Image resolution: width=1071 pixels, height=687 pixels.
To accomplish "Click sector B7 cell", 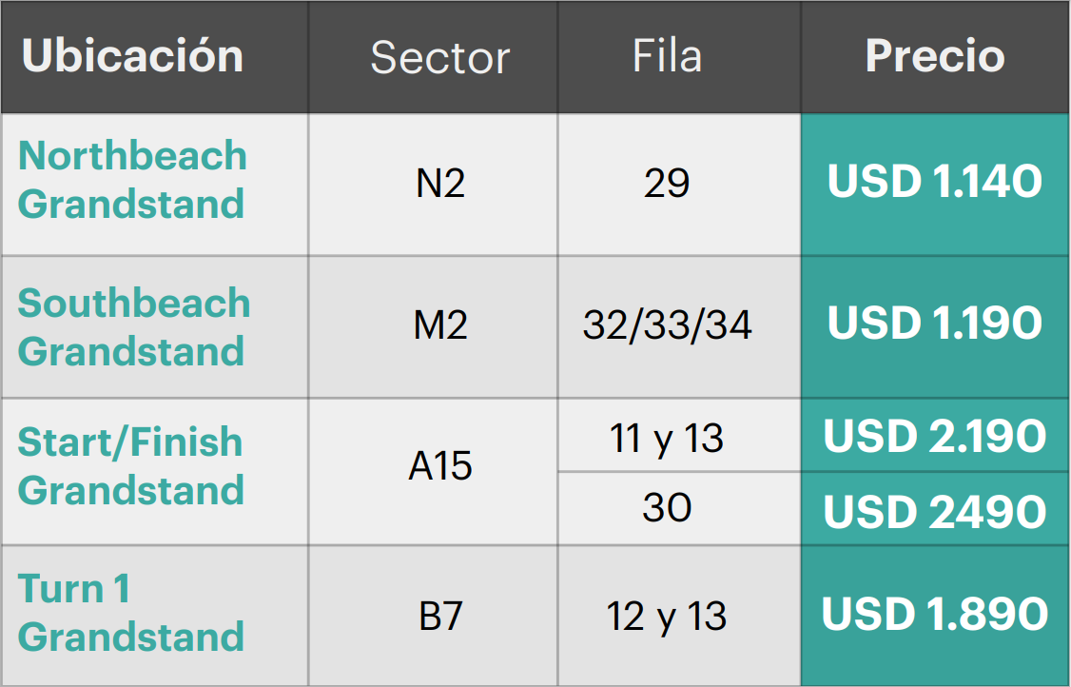I will pyautogui.click(x=433, y=616).
